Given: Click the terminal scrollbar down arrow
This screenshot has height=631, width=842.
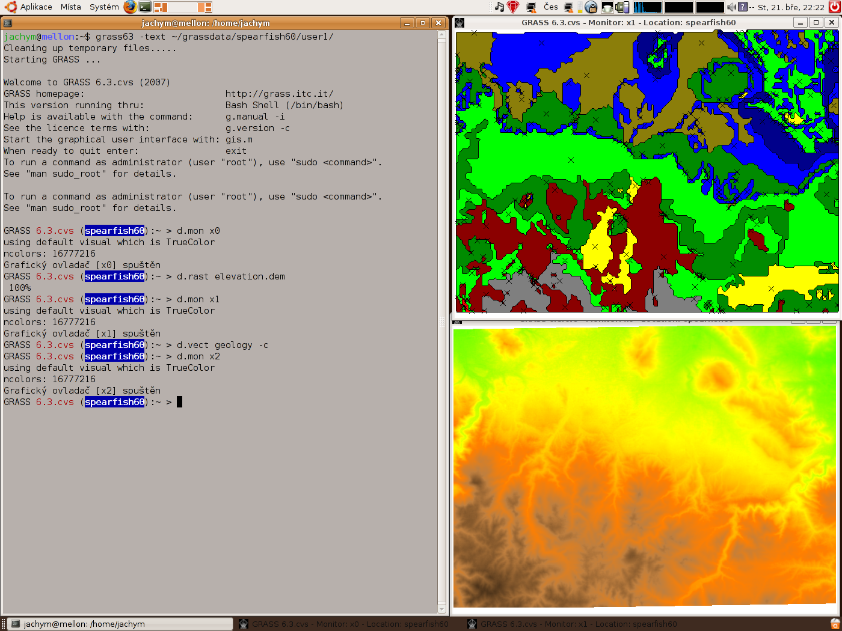Looking at the screenshot, I should [x=442, y=609].
